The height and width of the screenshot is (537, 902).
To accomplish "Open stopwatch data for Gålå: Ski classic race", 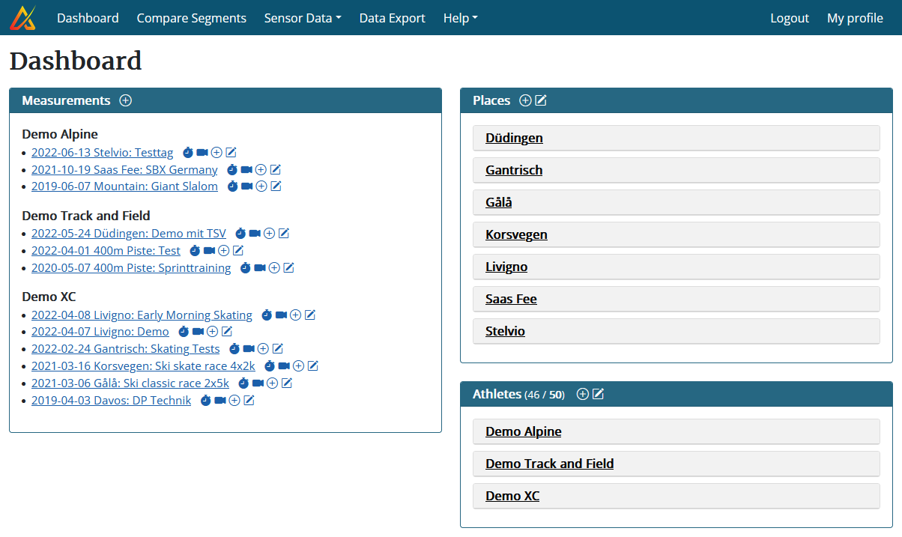I will click(243, 383).
